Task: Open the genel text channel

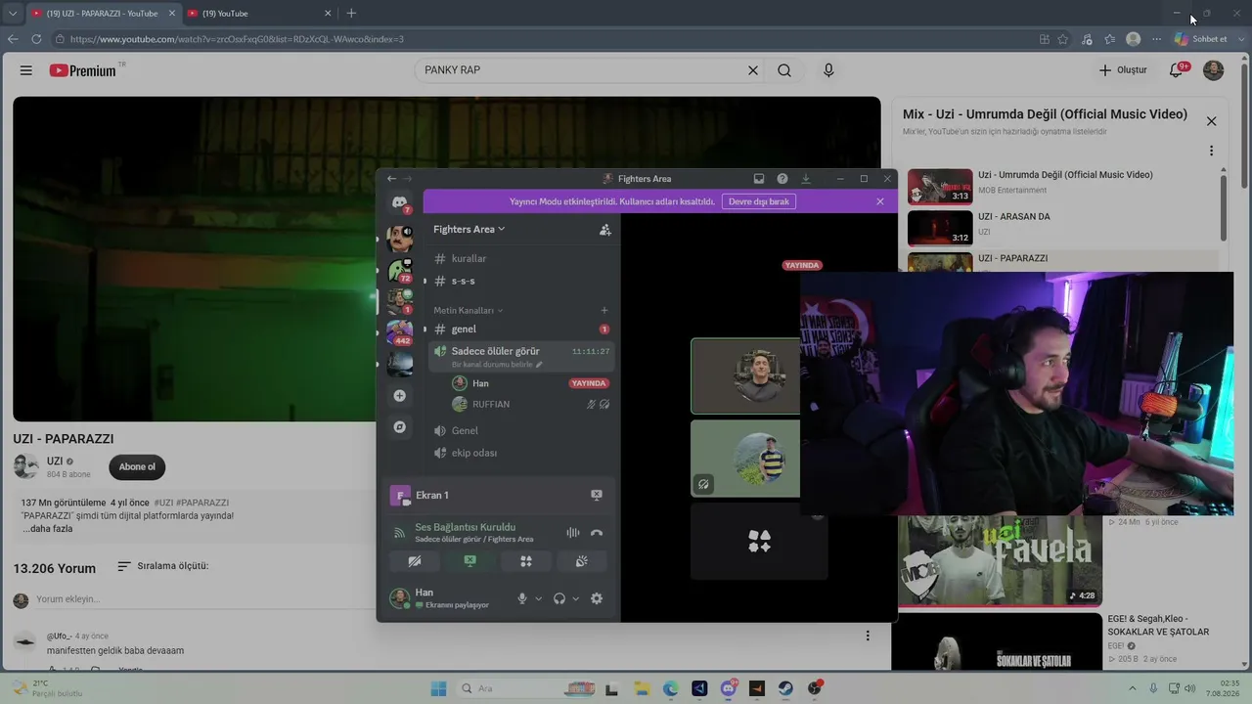Action: tap(519, 330)
